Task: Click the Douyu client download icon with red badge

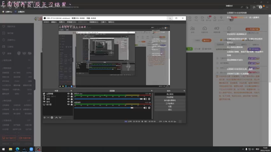Action: pyautogui.click(x=209, y=18)
